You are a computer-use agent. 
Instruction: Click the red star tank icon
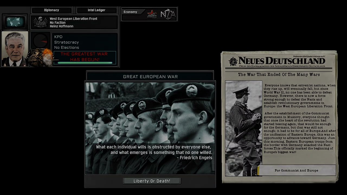coord(152,14)
